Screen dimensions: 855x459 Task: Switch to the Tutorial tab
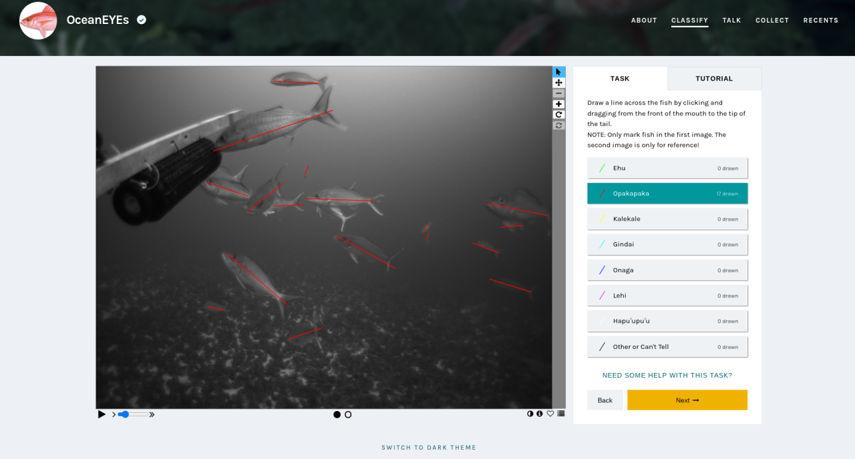pyautogui.click(x=714, y=78)
